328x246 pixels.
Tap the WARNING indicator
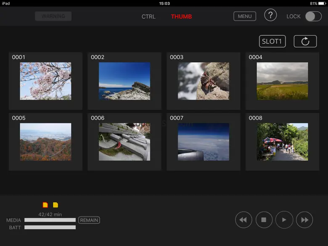53,16
